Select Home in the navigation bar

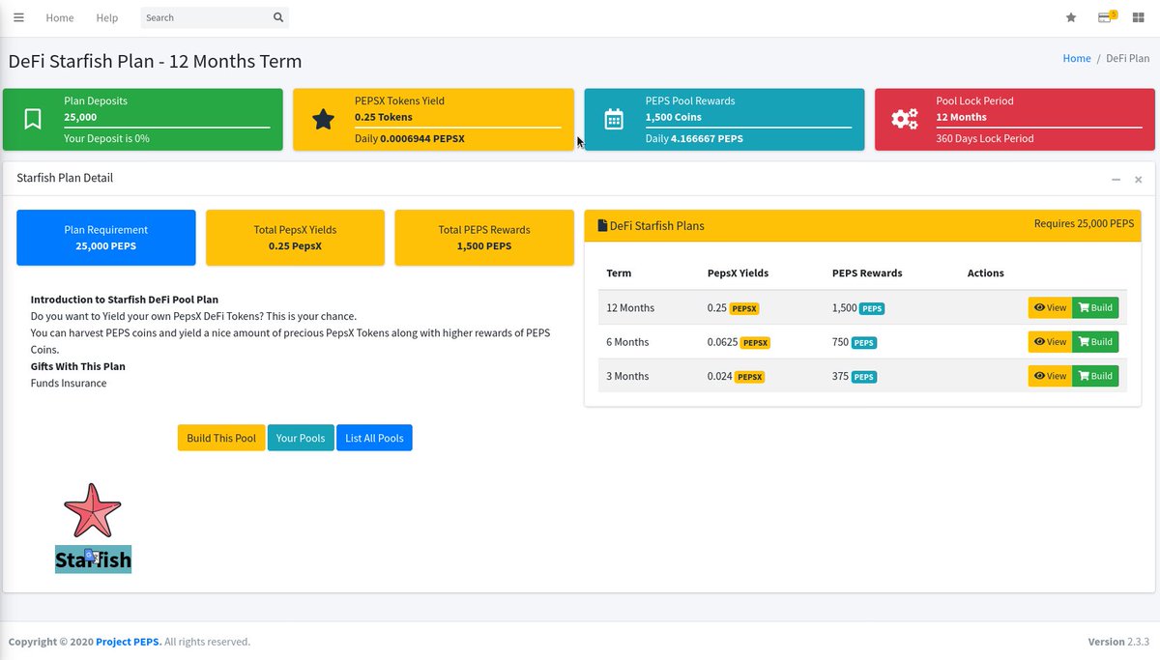59,17
